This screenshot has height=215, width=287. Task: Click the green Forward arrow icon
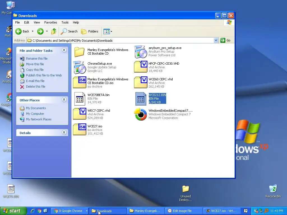point(40,31)
